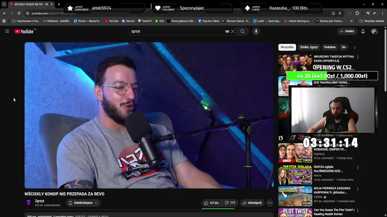Mute the tab via speaker icon

click(x=47, y=4)
